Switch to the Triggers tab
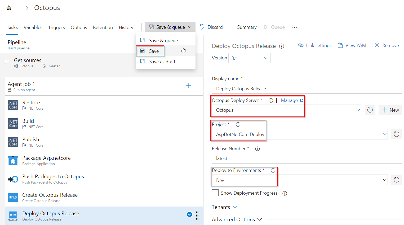 (56, 27)
